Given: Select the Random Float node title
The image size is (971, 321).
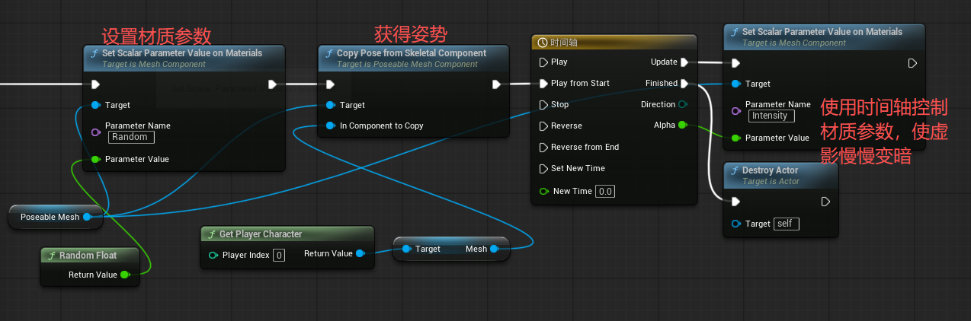Looking at the screenshot, I should 88,255.
